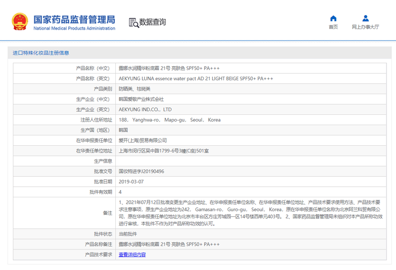This screenshot has width=396, height=270.
Task: Select the 批件状态 label cell
Action: tap(64, 234)
